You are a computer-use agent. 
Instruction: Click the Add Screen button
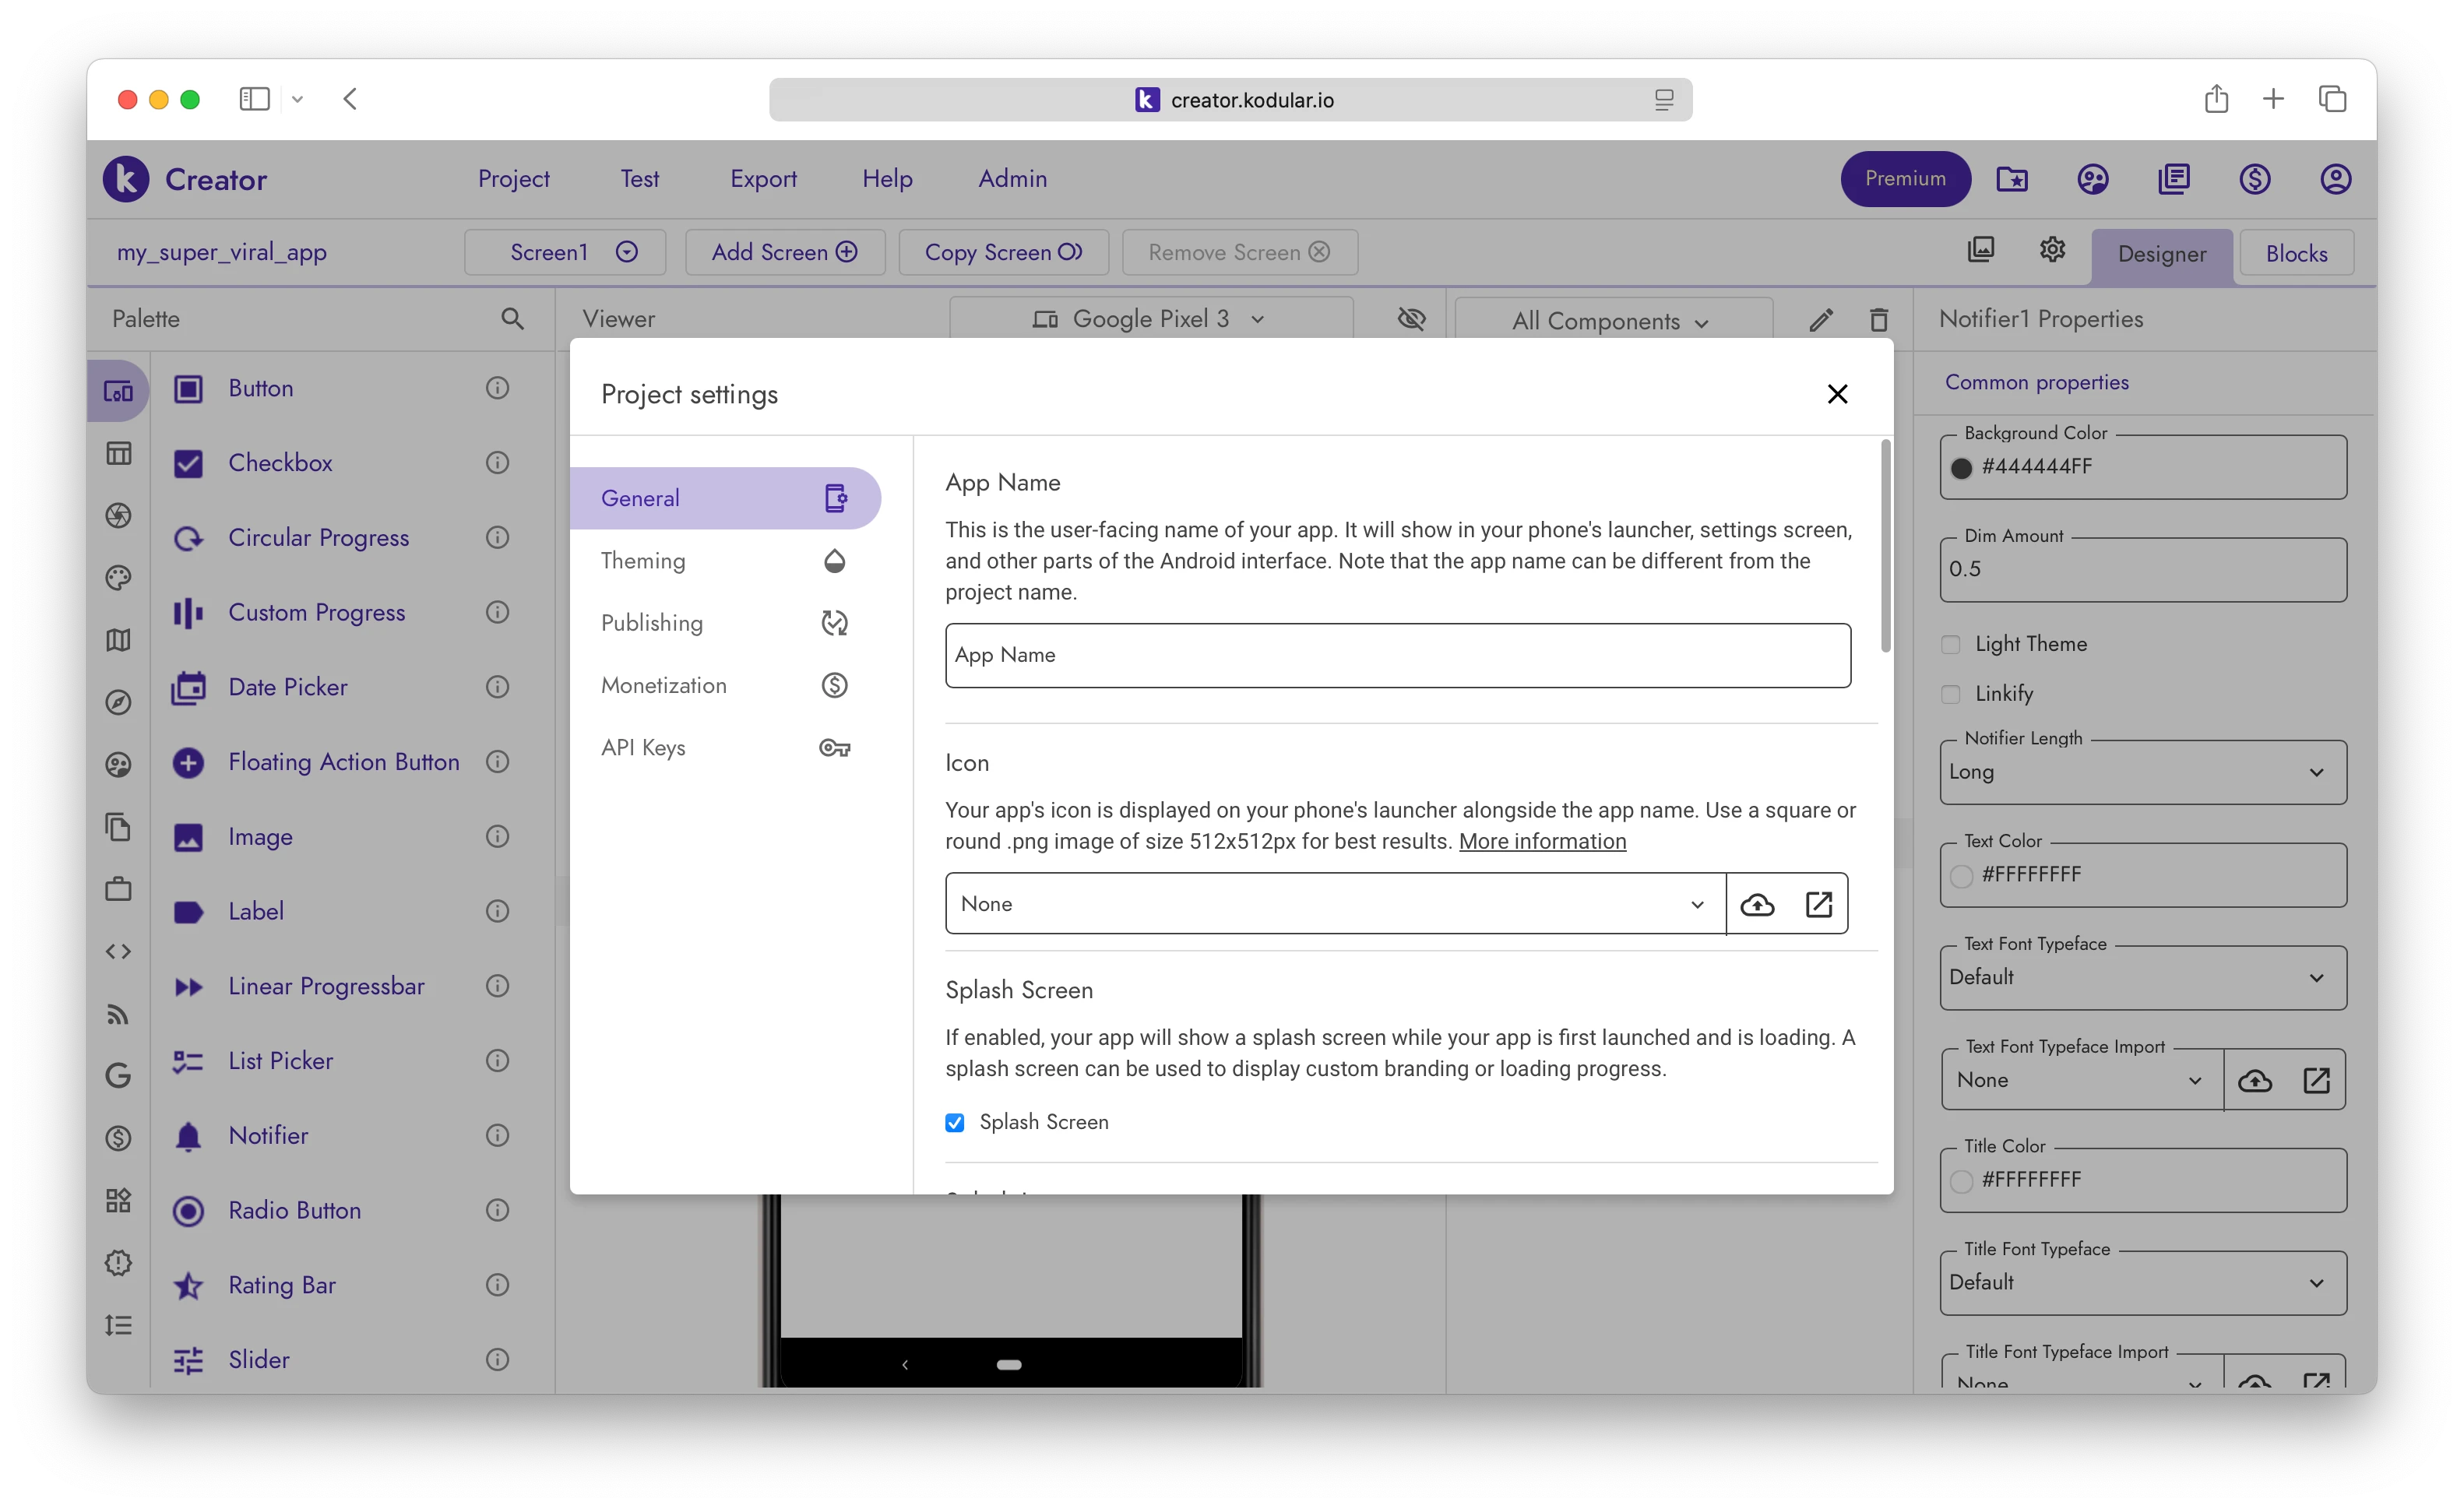click(784, 252)
